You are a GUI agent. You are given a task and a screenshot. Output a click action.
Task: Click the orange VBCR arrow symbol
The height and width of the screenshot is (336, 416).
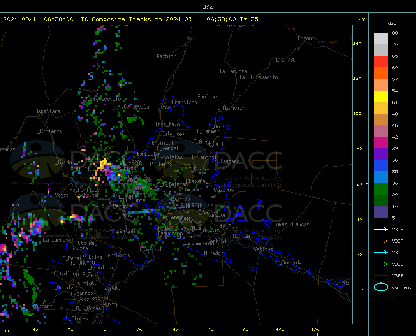click(x=381, y=241)
